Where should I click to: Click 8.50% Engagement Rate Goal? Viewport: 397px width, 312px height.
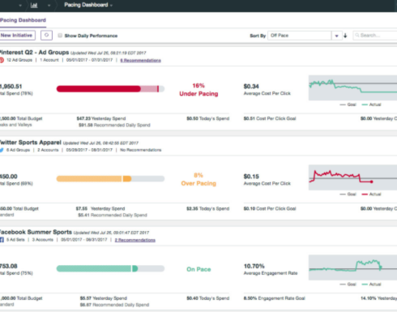(274, 298)
